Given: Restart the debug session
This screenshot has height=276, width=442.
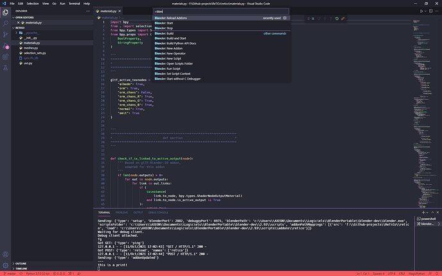Looking at the screenshot, I should click(336, 19).
